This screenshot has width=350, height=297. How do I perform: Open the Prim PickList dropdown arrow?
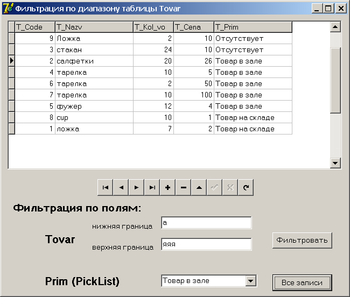click(251, 281)
